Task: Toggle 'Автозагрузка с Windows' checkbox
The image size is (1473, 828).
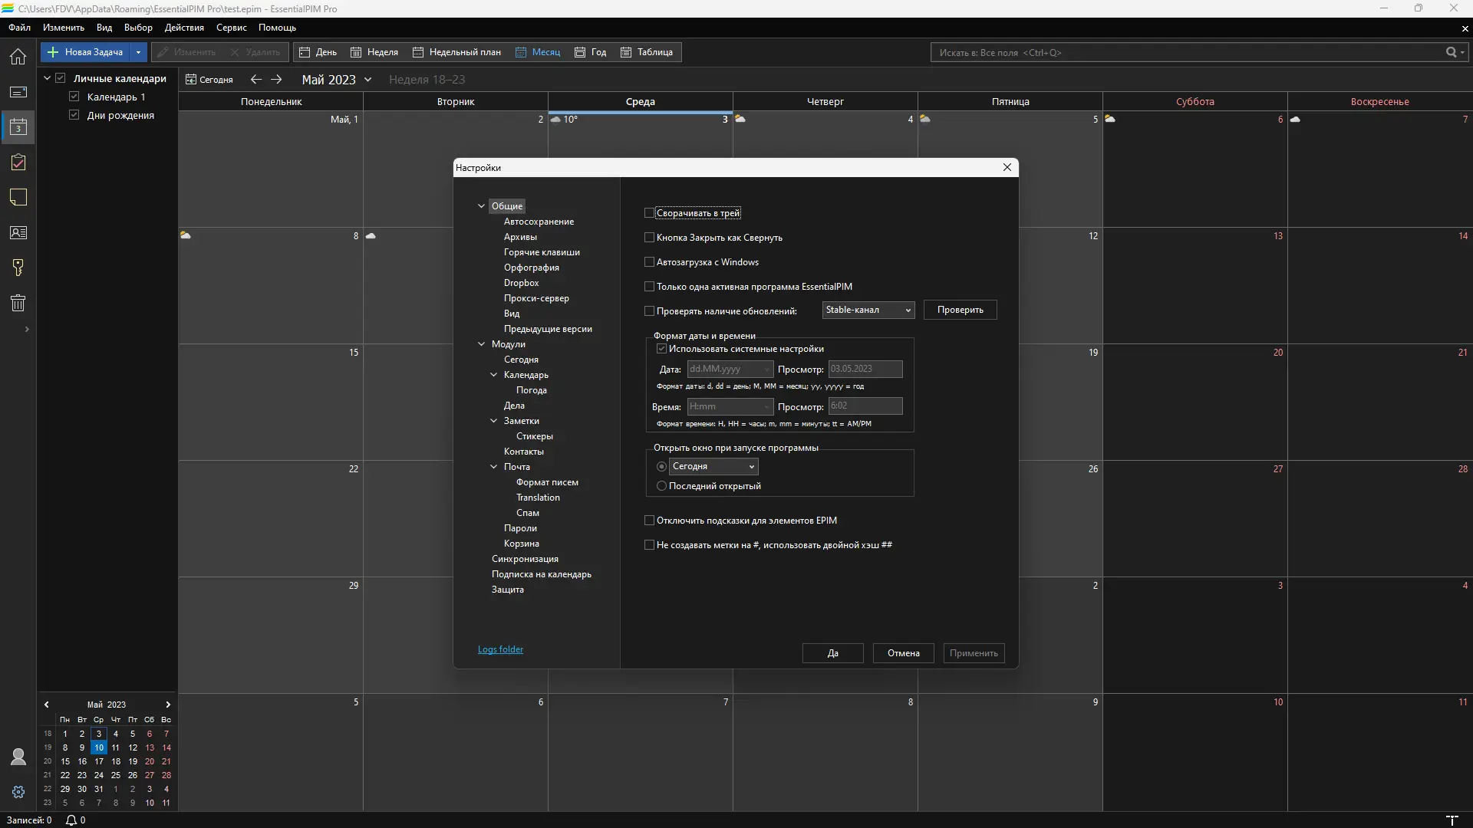Action: point(650,262)
